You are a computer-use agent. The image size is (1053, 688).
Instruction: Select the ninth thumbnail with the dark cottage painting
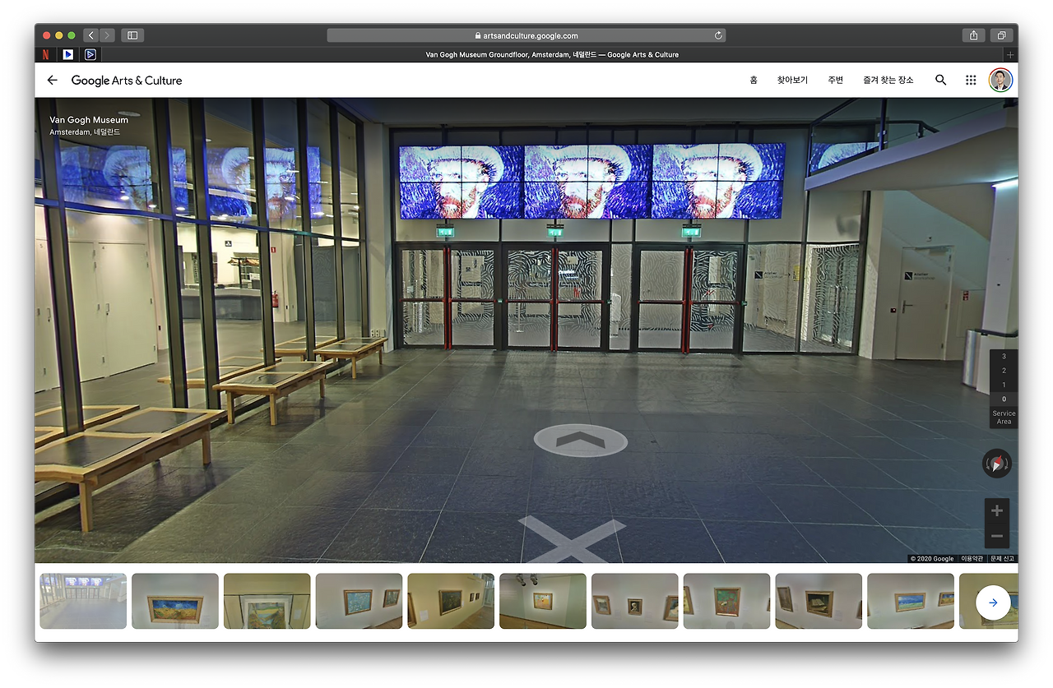pos(819,601)
